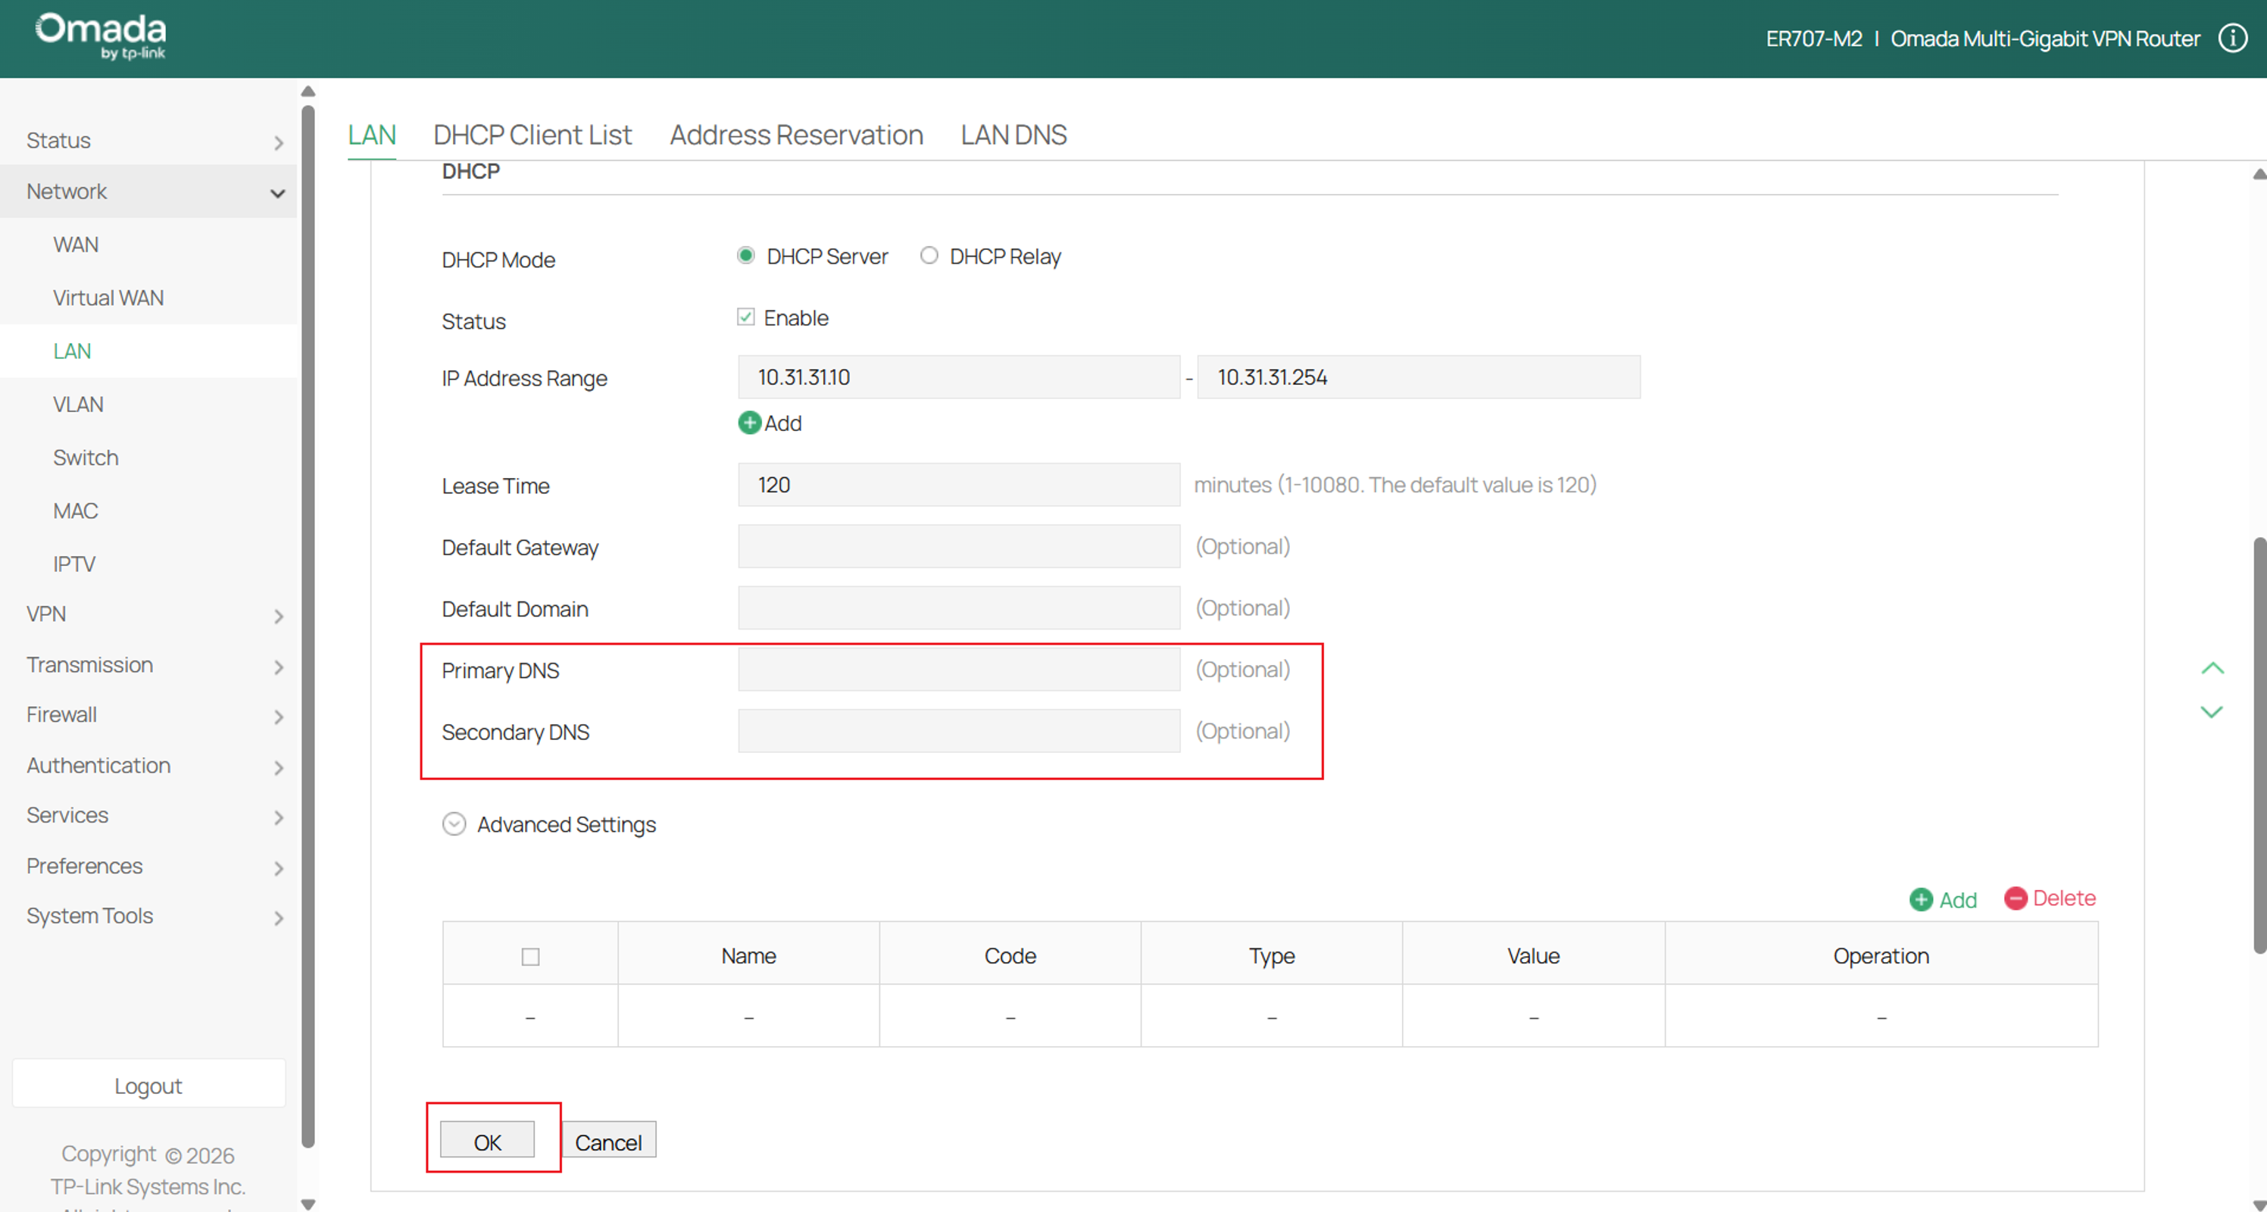Expand the System Tools sidebar menu

(148, 917)
